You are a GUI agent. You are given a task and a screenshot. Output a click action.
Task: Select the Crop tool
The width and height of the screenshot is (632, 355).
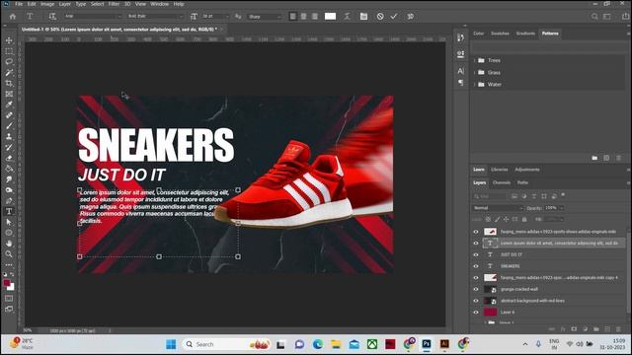coord(9,83)
